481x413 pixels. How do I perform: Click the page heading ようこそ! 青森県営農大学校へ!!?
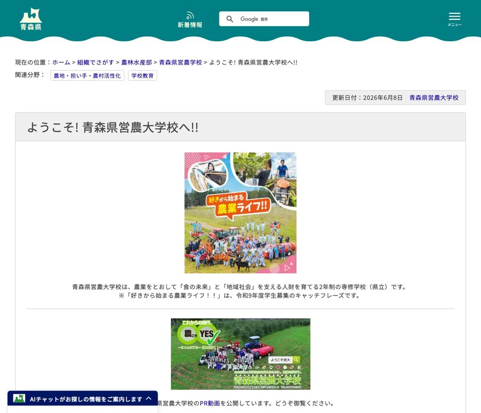coord(113,128)
